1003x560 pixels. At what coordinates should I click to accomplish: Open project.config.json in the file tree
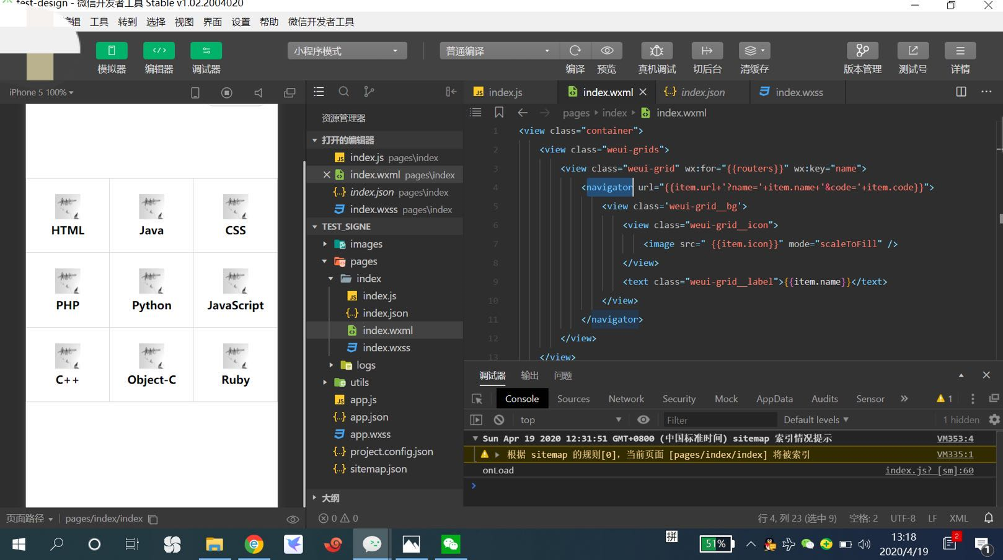pos(384,452)
